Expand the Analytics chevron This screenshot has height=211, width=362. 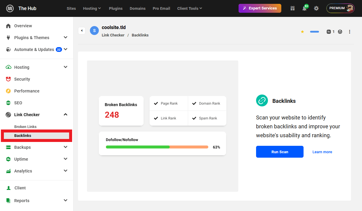[x=66, y=171]
